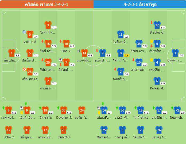Click the Uche C. player name

coord(9,137)
